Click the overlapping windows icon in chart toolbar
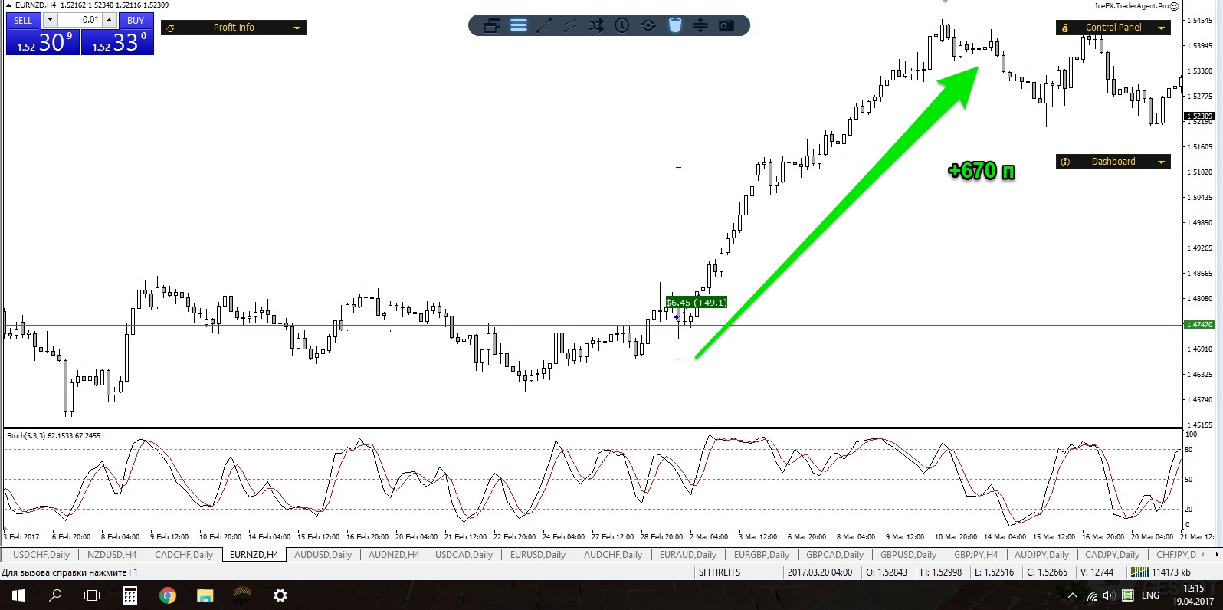The image size is (1223, 610). 492,25
